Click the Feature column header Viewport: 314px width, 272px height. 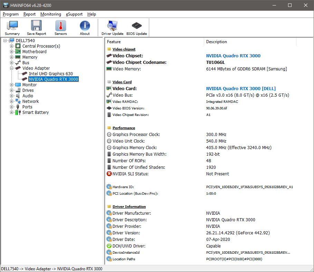154,42
